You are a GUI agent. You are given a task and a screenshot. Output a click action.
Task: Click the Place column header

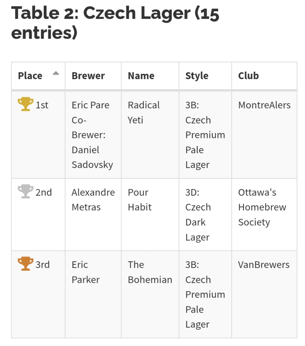(30, 76)
